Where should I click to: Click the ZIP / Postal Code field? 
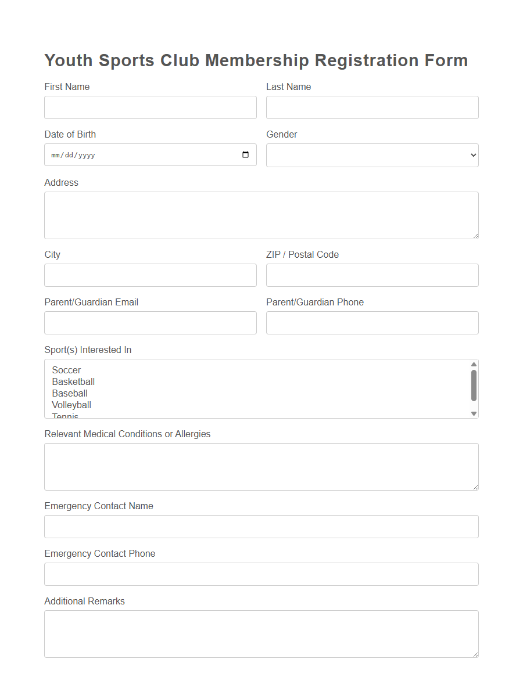click(x=372, y=275)
